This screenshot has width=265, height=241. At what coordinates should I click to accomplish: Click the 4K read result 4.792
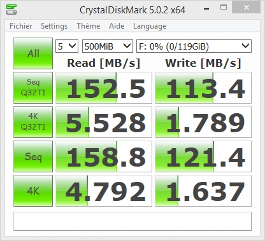coord(104,191)
